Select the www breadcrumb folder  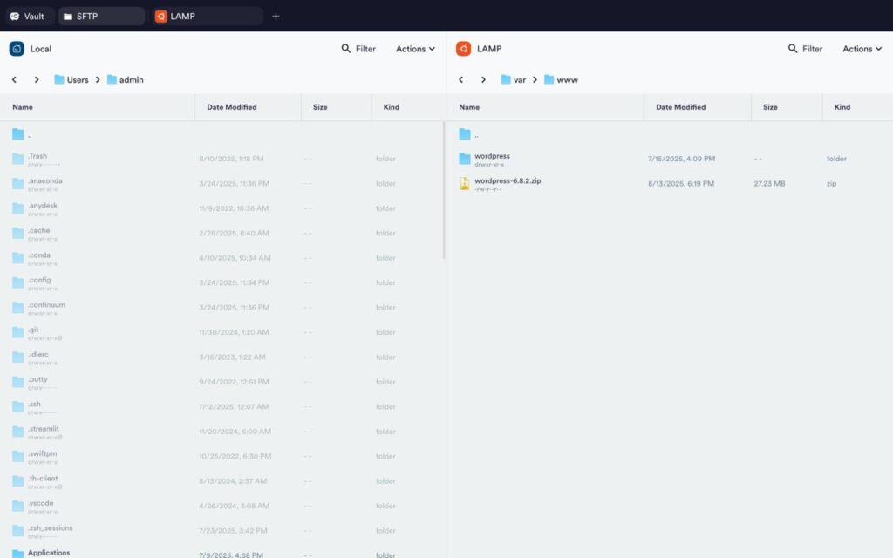561,79
